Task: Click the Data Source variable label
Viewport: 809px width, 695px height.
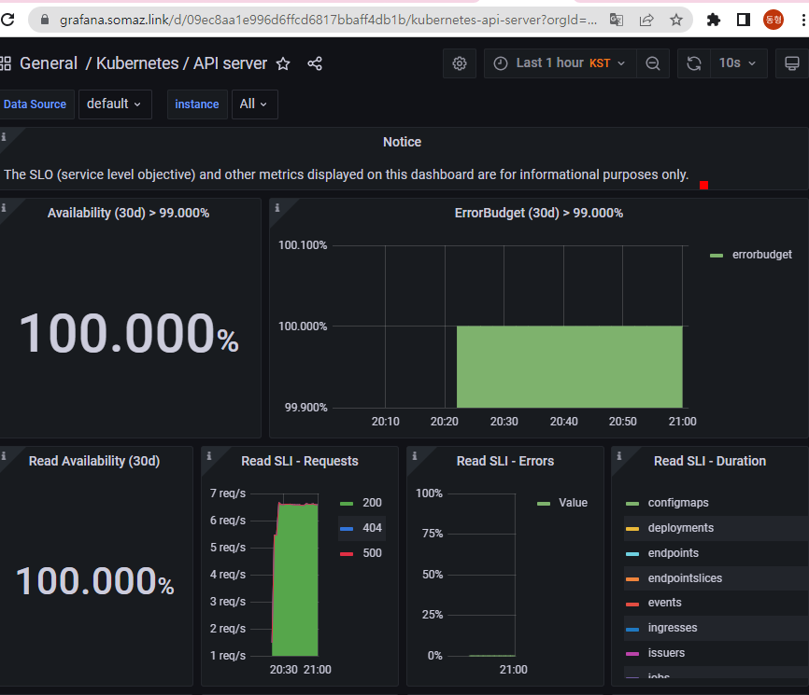Action: 35,104
